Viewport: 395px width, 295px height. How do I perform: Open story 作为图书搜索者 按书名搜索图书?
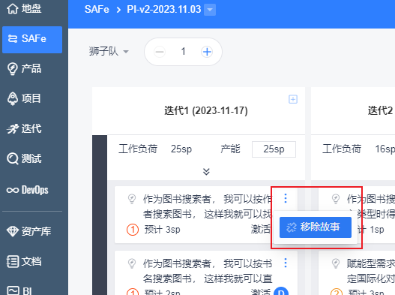pyautogui.click(x=208, y=271)
